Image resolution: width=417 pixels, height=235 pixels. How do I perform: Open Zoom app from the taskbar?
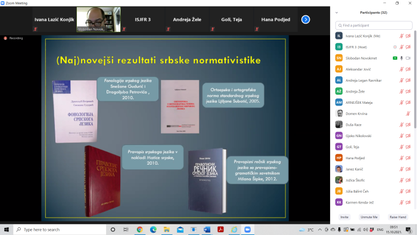point(247,230)
